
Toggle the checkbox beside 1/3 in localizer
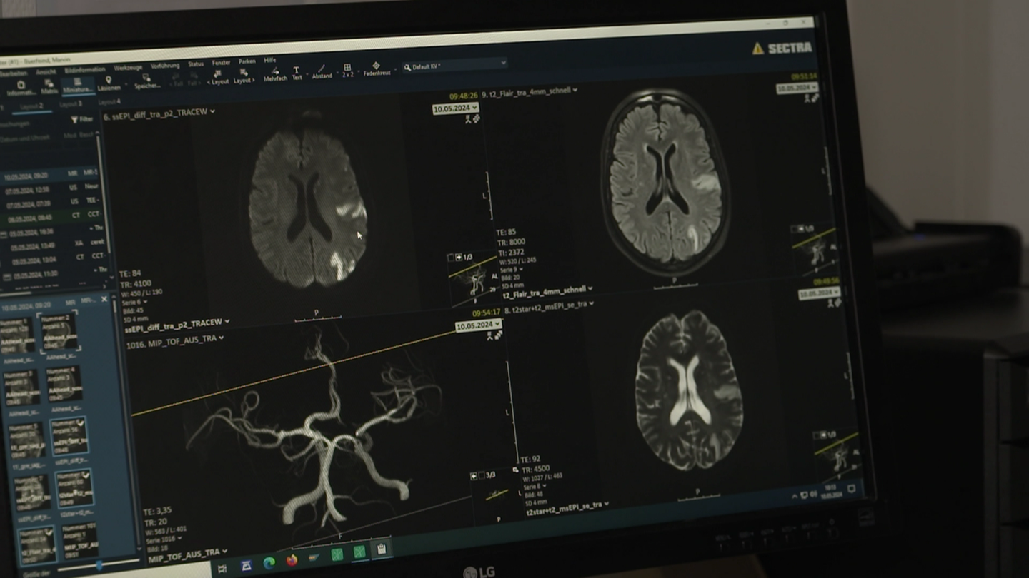[452, 258]
